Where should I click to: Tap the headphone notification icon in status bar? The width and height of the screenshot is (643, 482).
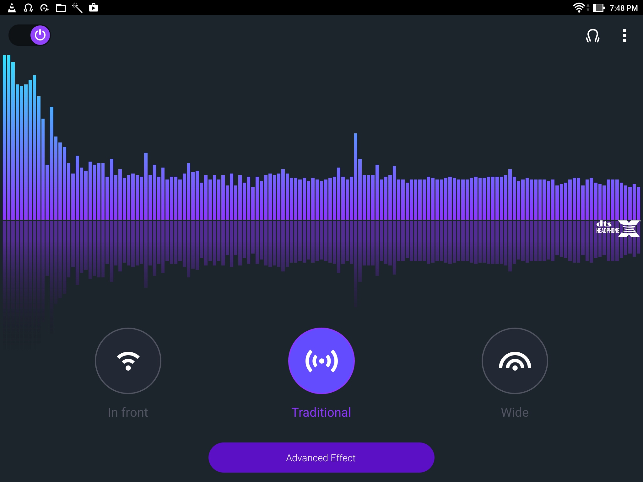click(x=28, y=8)
